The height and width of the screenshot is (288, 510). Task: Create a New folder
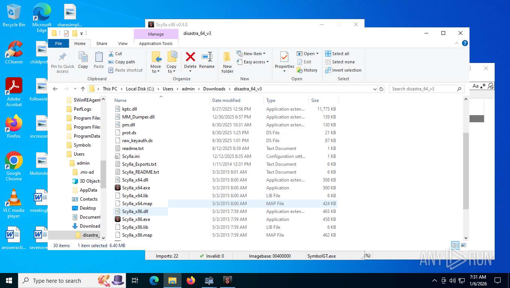click(227, 62)
